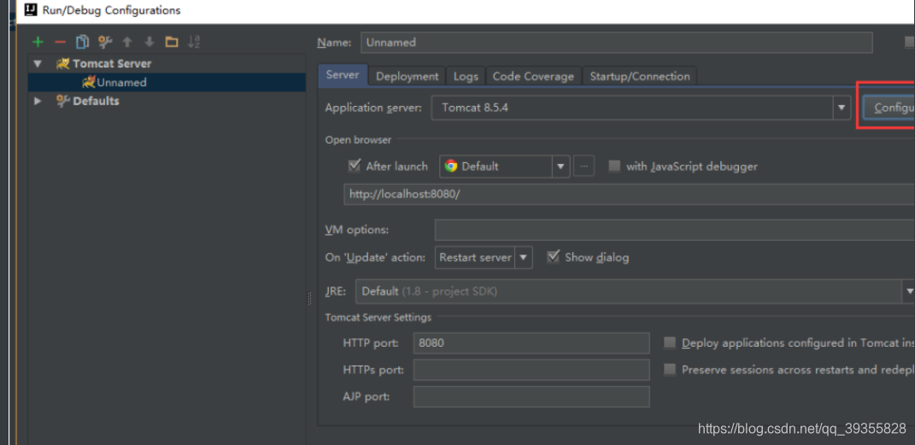Add new configuration with green plus icon

coord(38,42)
